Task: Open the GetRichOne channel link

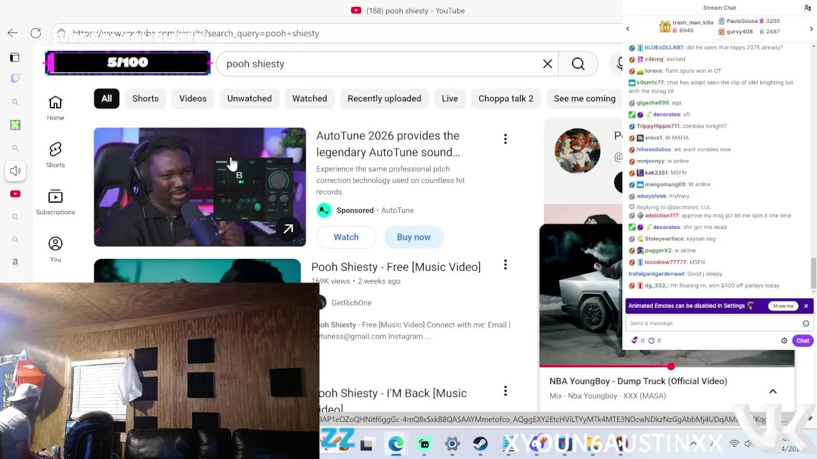Action: click(352, 303)
